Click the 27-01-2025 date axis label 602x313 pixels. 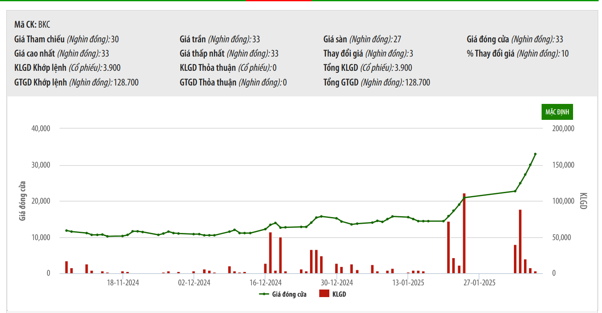(480, 283)
